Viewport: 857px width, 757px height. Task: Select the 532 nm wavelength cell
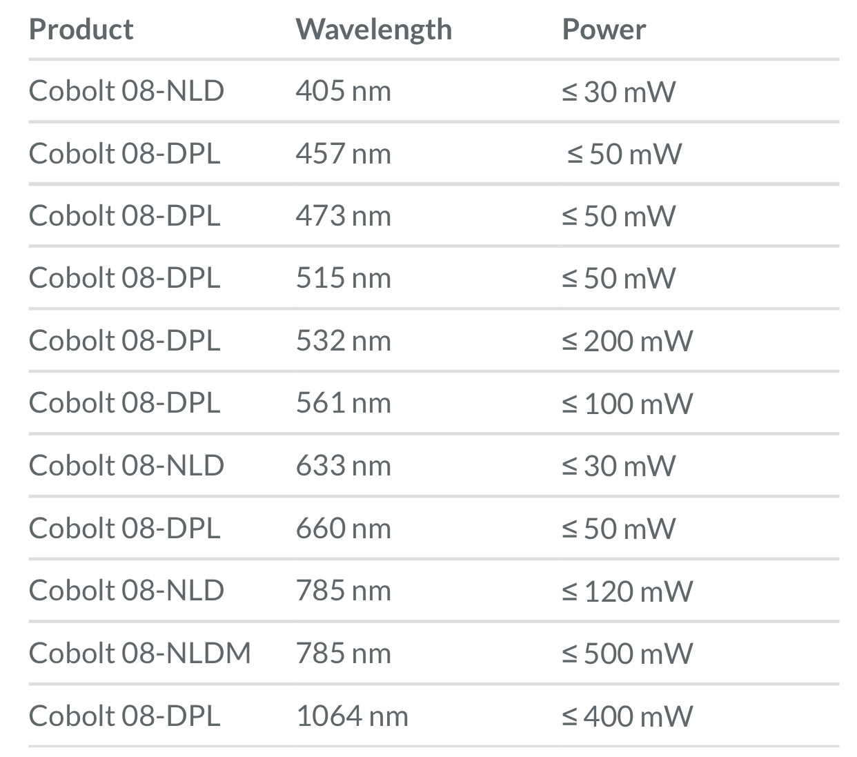343,341
